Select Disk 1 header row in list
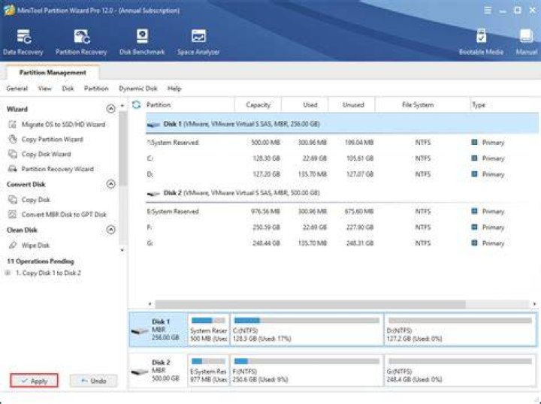The width and height of the screenshot is (541, 404). pyautogui.click(x=342, y=124)
